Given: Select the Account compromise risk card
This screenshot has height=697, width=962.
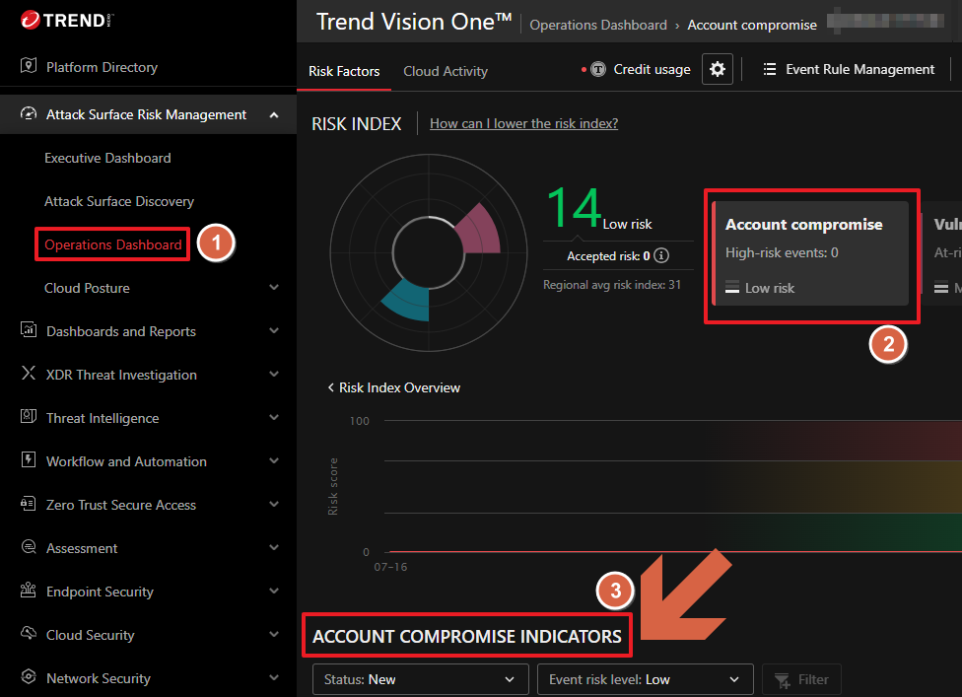Looking at the screenshot, I should 810,254.
